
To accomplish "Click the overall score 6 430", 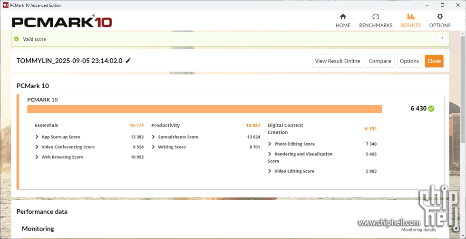I will click(418, 109).
